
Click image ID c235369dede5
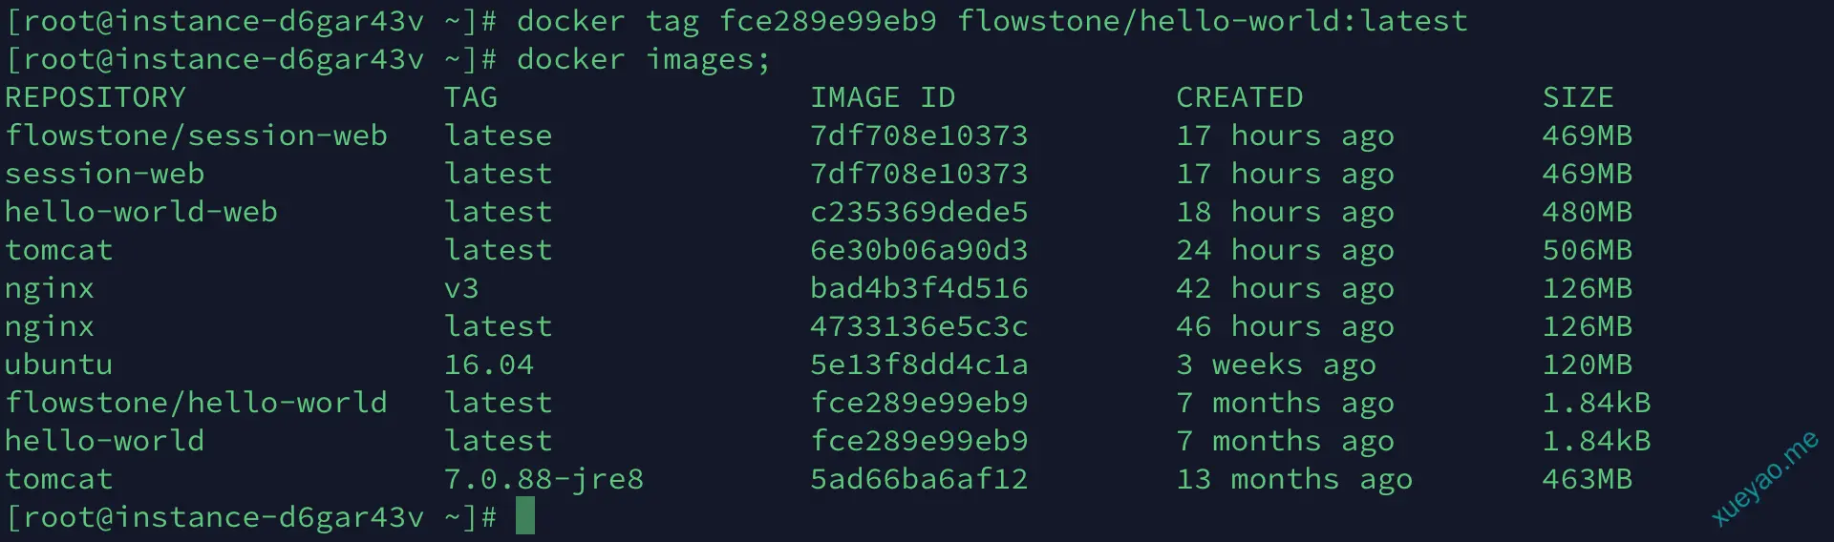[x=919, y=212]
